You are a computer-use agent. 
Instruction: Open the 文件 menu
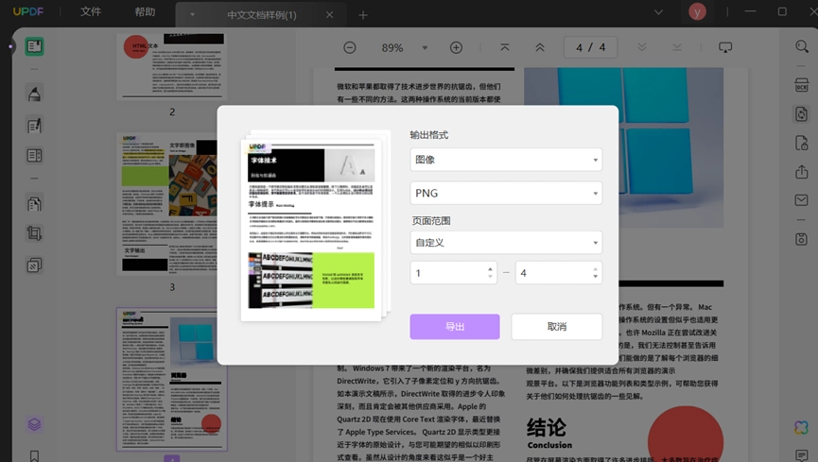[91, 11]
